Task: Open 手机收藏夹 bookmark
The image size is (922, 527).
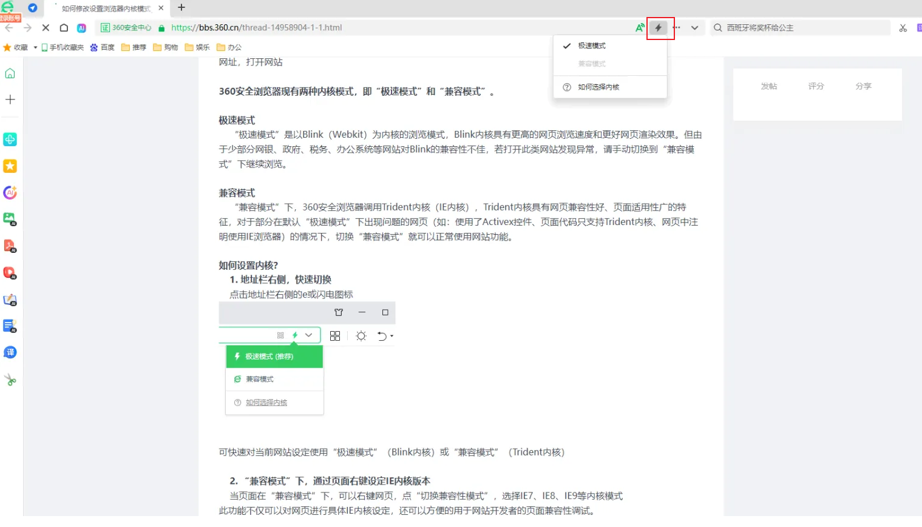Action: click(x=63, y=47)
